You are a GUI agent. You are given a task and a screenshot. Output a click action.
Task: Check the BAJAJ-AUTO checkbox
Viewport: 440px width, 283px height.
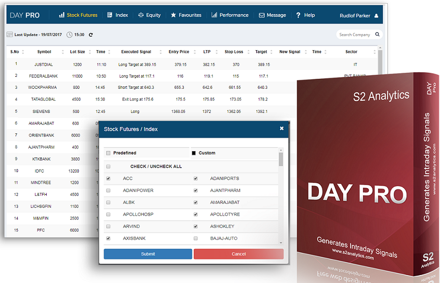195,238
